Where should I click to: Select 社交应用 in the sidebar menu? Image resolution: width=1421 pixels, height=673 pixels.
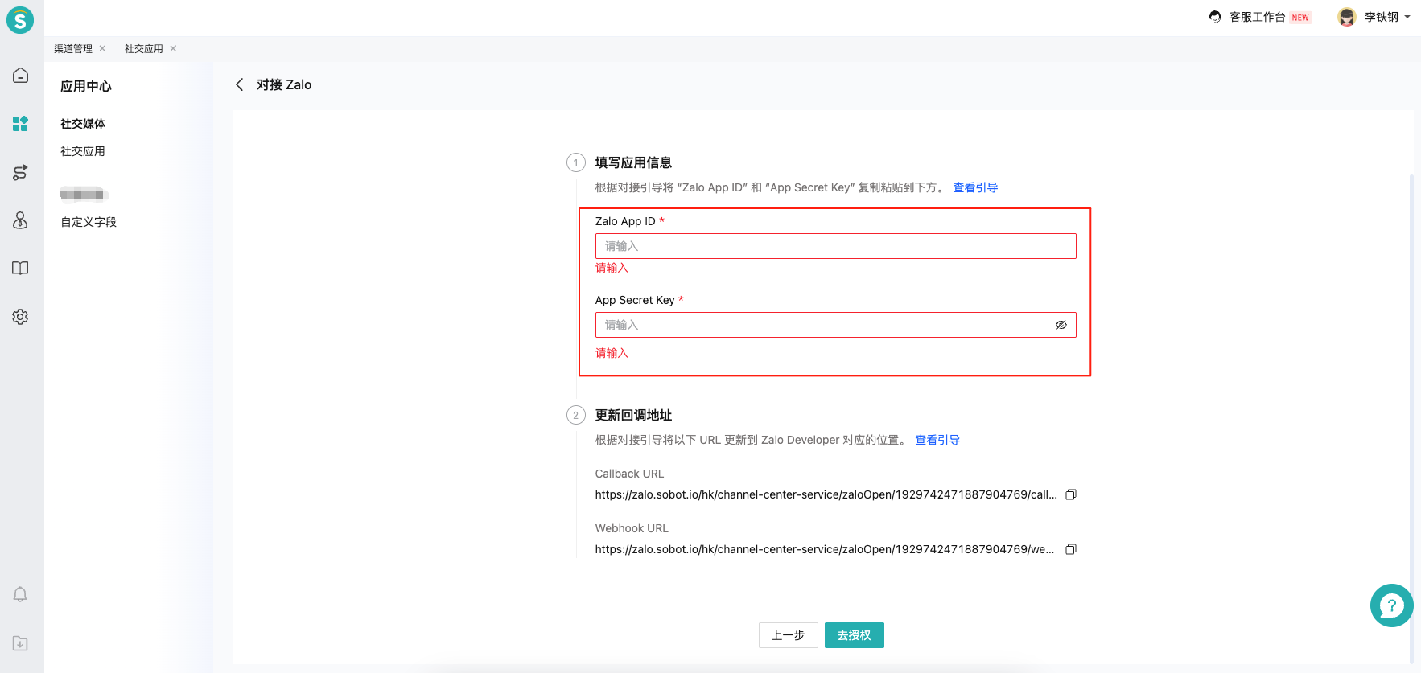tap(83, 151)
